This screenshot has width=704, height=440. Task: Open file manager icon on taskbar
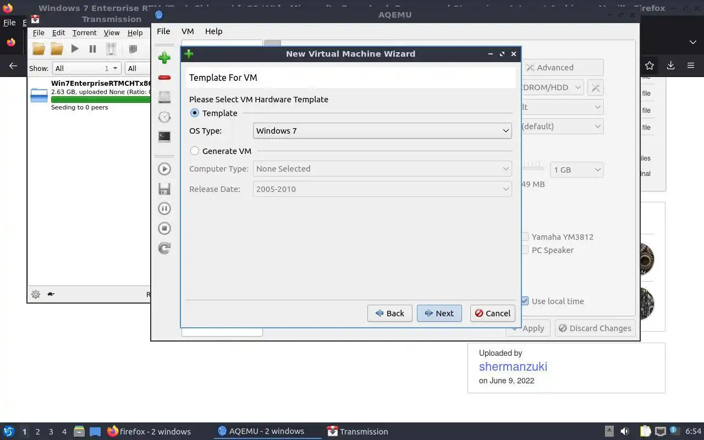[x=79, y=431]
